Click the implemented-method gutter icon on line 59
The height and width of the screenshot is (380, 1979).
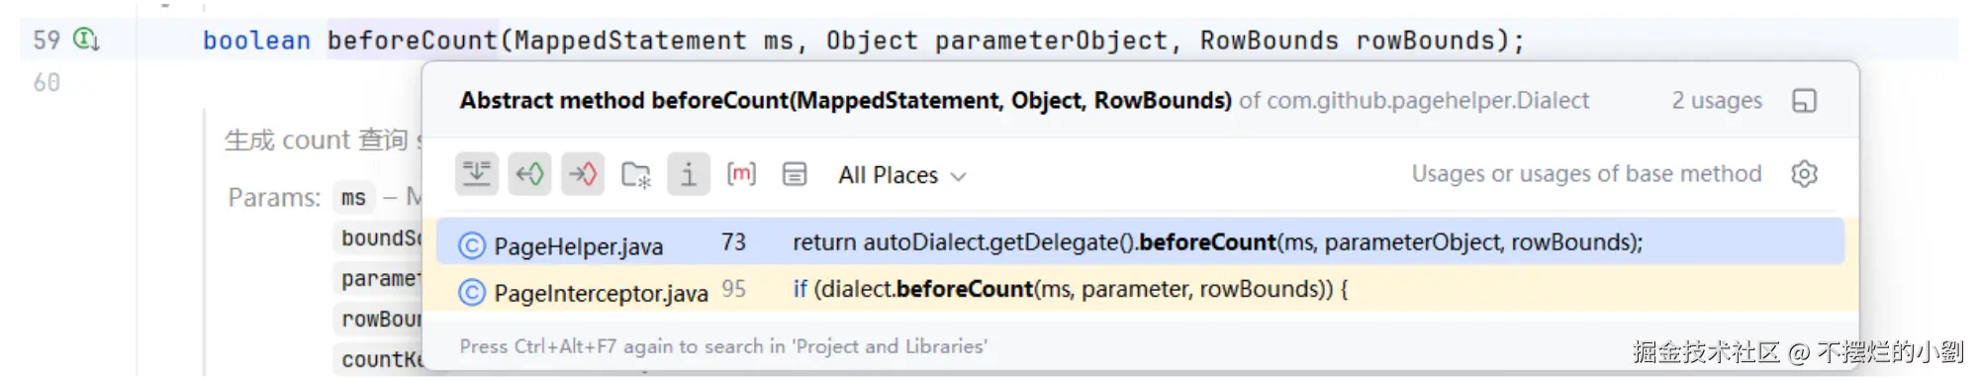click(87, 40)
